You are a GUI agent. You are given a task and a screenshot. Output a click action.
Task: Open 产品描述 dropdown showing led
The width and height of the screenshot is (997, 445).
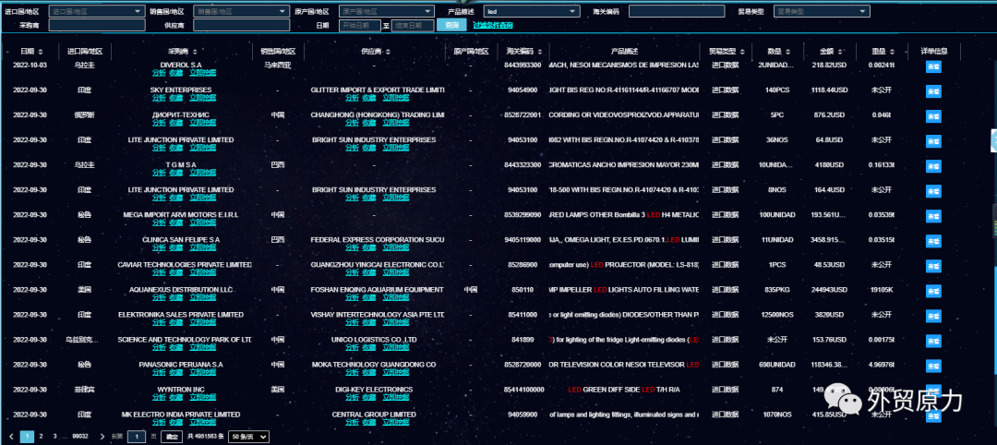pos(532,11)
